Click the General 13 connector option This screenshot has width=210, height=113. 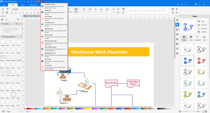click(x=202, y=29)
